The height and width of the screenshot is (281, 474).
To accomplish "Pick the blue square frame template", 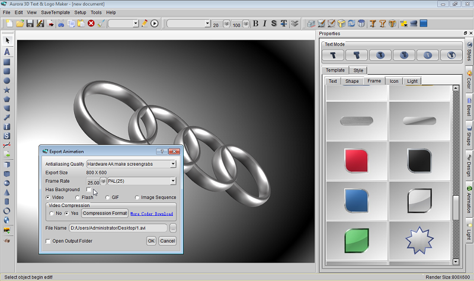I will [357, 201].
